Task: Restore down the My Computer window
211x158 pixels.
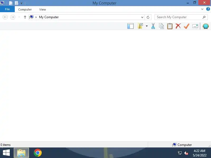Action: tap(195, 3)
